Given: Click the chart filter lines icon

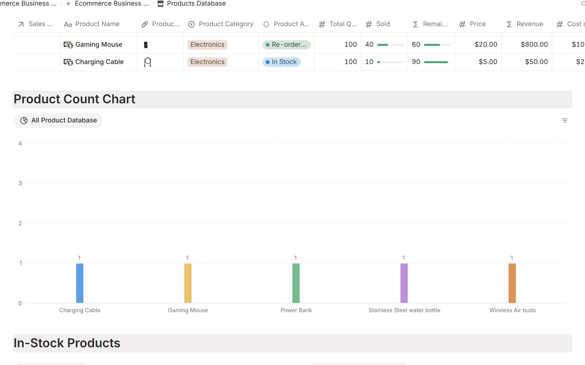Looking at the screenshot, I should tap(565, 120).
